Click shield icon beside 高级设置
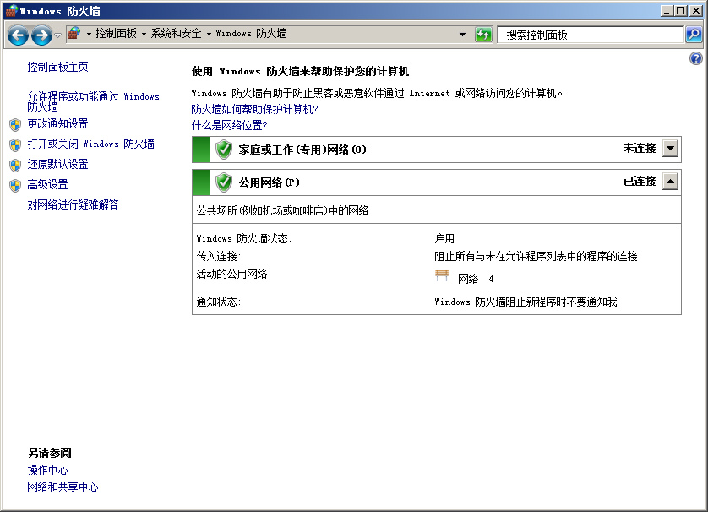This screenshot has width=708, height=512. click(15, 186)
